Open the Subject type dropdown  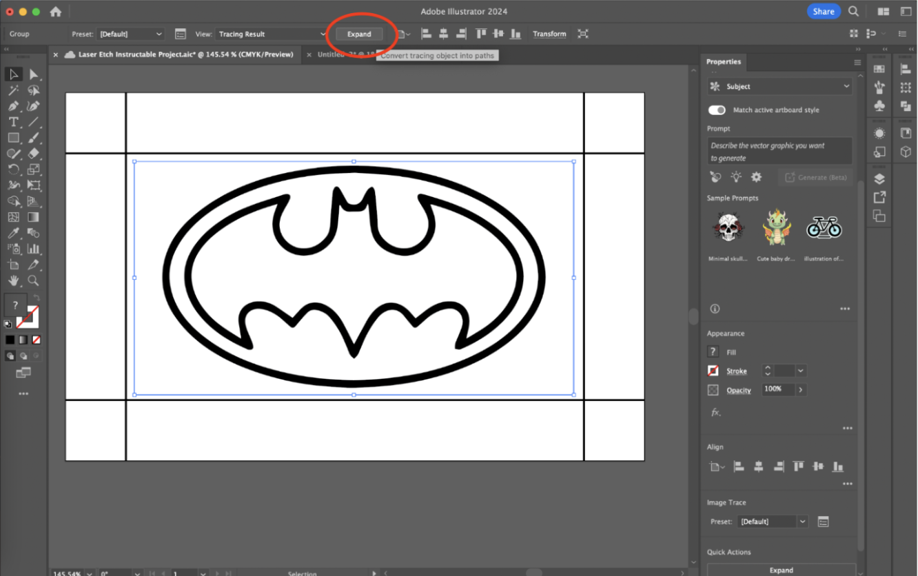tap(780, 86)
